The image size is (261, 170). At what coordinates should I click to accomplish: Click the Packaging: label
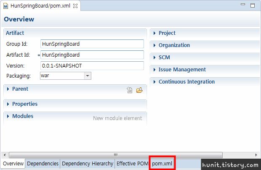click(x=19, y=76)
